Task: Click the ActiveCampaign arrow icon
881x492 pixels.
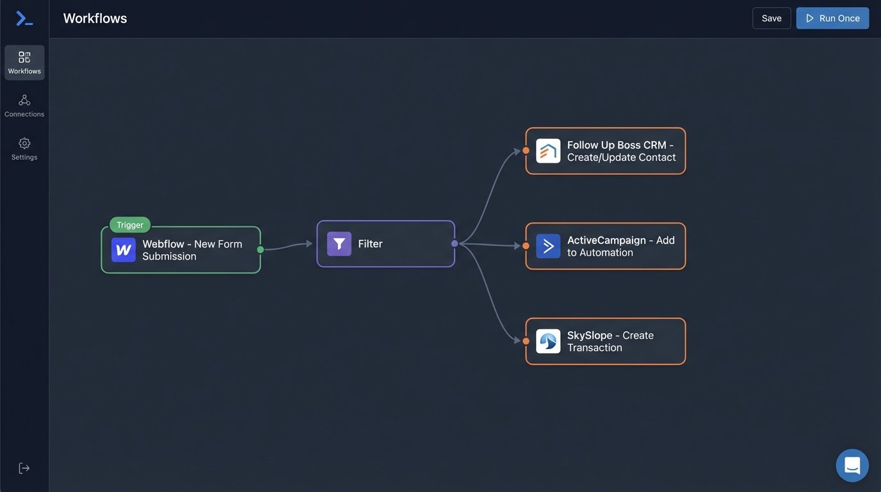Action: (547, 245)
